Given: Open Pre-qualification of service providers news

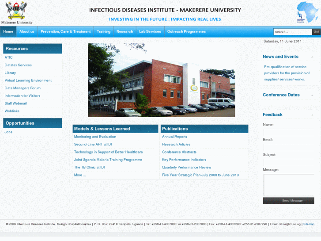Looking at the screenshot, I should tap(287, 73).
